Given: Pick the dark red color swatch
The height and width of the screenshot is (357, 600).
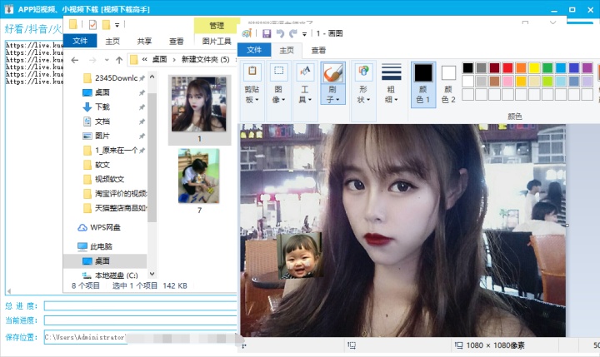Looking at the screenshot, I should tap(494, 68).
